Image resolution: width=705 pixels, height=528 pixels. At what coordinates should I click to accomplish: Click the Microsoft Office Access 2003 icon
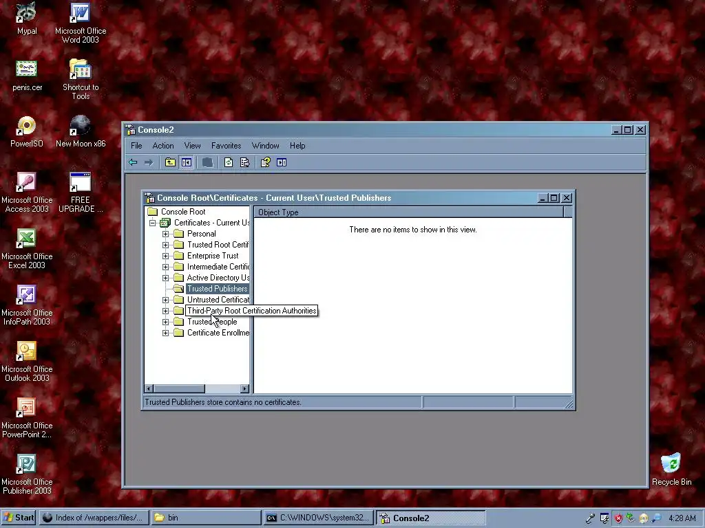pos(27,192)
